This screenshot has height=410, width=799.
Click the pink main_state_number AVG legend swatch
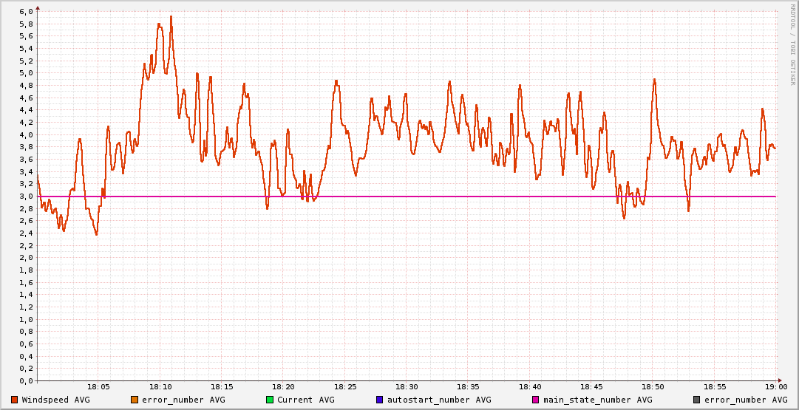tap(535, 400)
